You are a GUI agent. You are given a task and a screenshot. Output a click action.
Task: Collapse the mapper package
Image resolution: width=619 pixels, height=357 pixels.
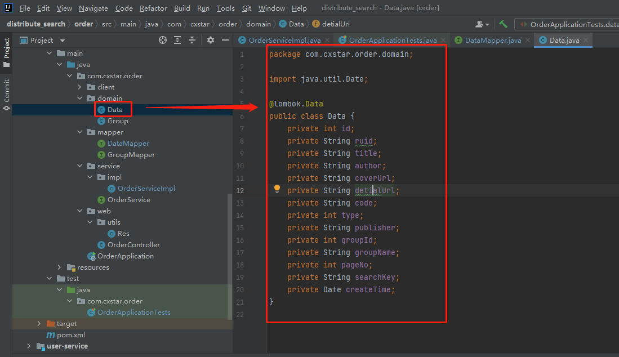pyautogui.click(x=80, y=132)
